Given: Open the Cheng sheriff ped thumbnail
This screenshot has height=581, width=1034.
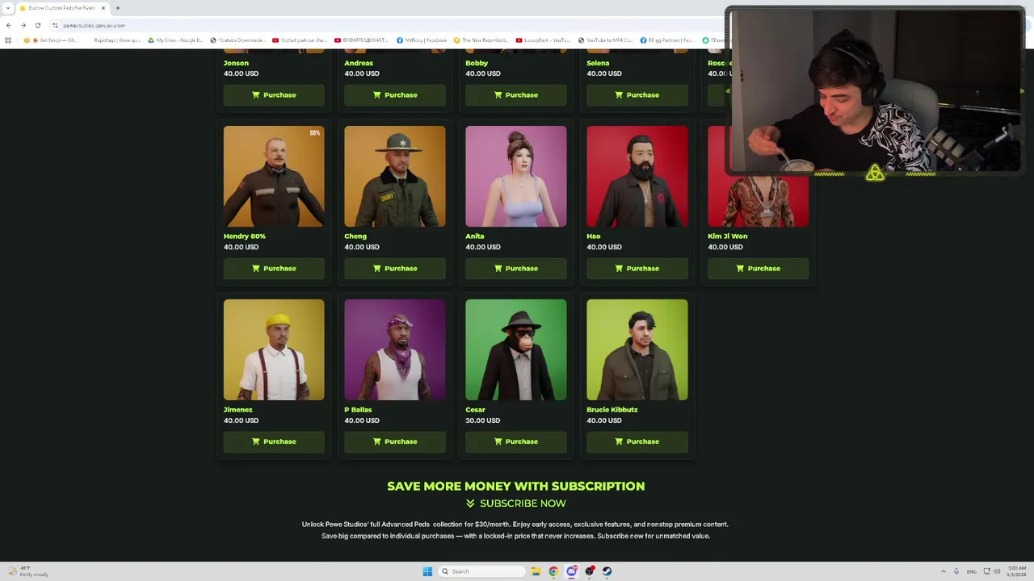Looking at the screenshot, I should point(395,176).
